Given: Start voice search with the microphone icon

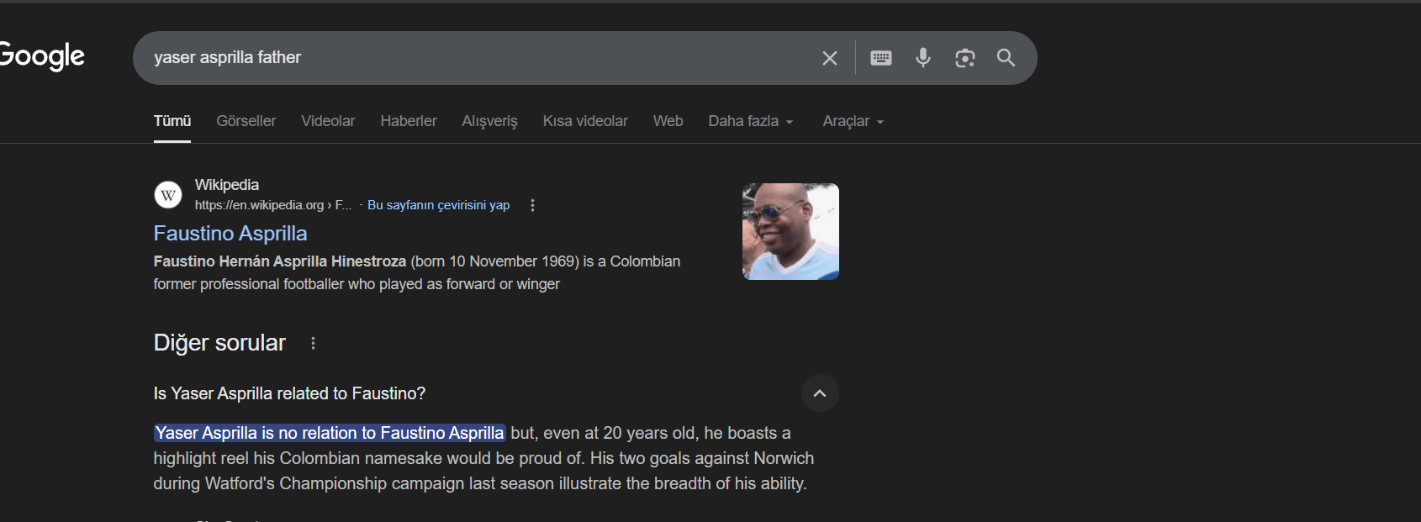Looking at the screenshot, I should click(922, 58).
